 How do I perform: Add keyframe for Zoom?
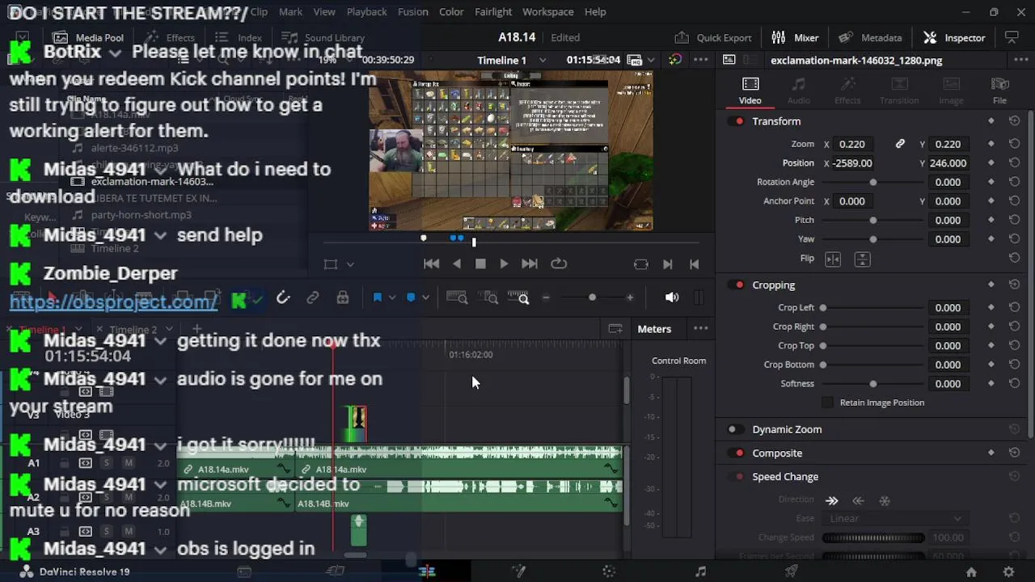click(x=991, y=144)
